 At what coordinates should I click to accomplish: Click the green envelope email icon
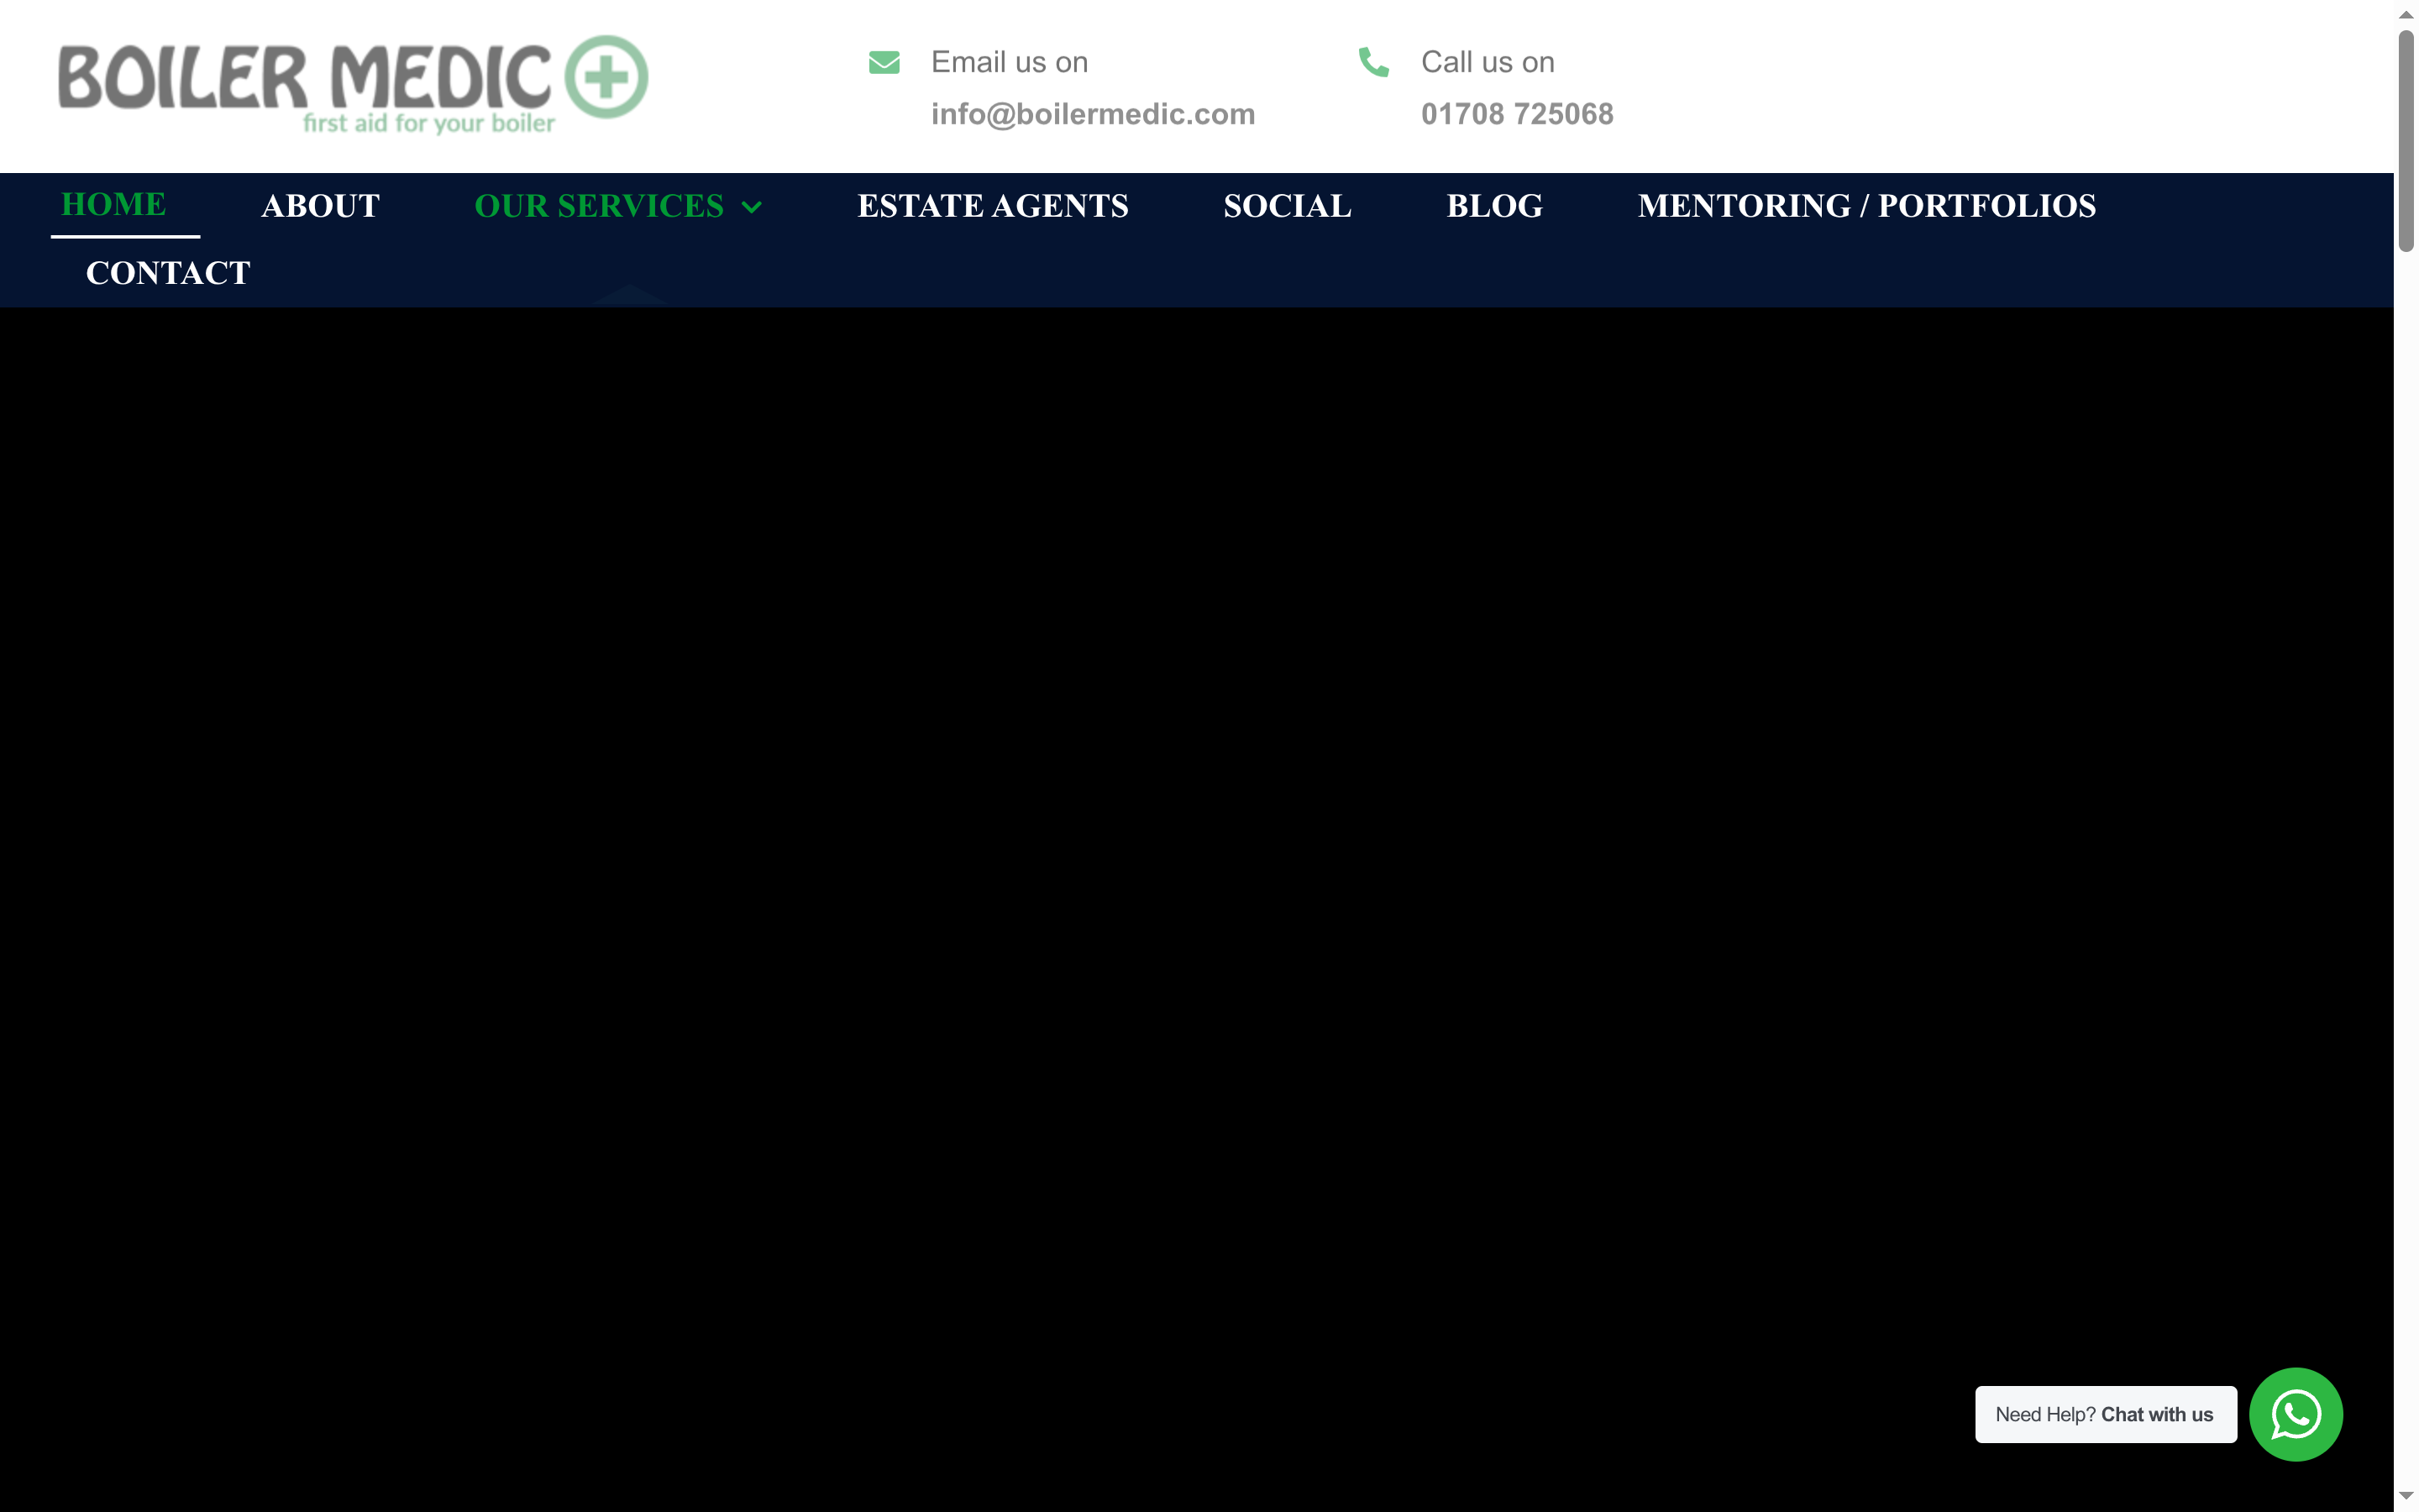(884, 62)
